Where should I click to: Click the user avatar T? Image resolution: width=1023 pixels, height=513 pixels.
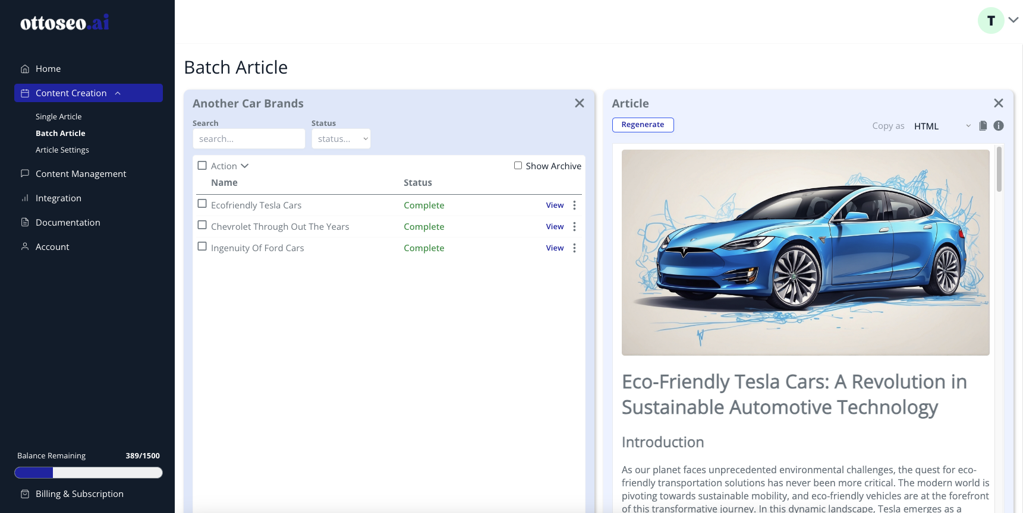click(x=991, y=21)
